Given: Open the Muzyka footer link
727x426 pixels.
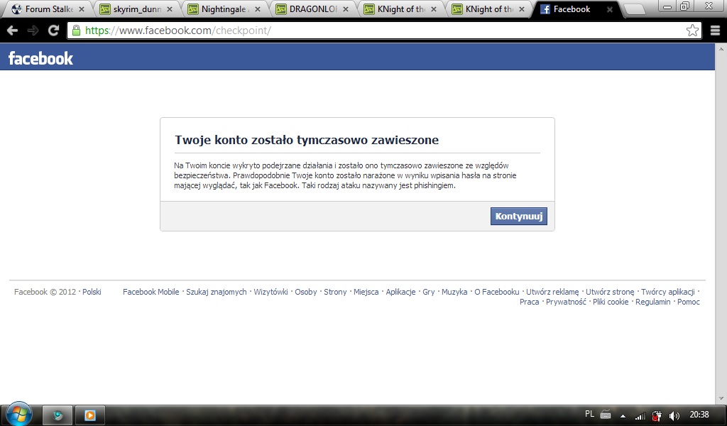Looking at the screenshot, I should 454,292.
